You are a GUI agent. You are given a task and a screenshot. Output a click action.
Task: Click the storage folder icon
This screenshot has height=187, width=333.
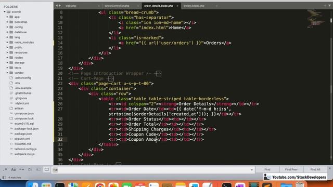click(x=11, y=62)
